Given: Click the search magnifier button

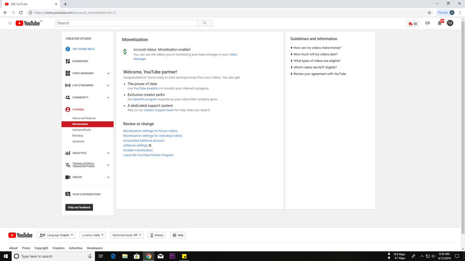Looking at the screenshot, I should (205, 23).
